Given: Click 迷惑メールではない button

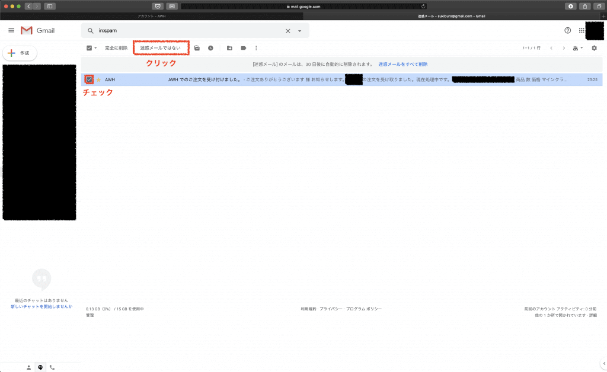Looking at the screenshot, I should point(160,48).
